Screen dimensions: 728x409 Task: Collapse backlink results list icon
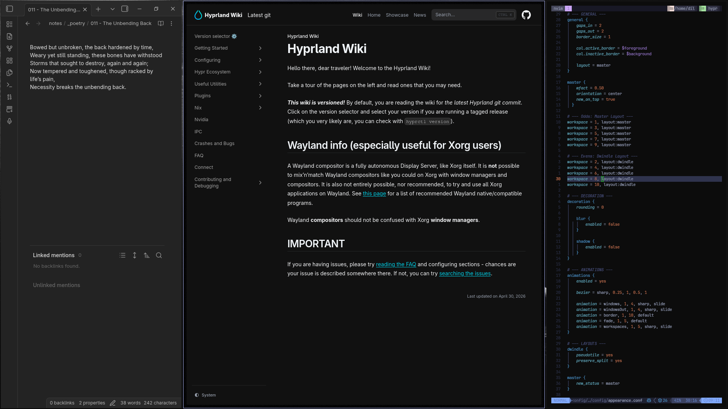click(x=122, y=255)
